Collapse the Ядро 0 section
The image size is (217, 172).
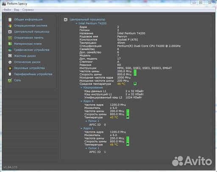[81, 101]
